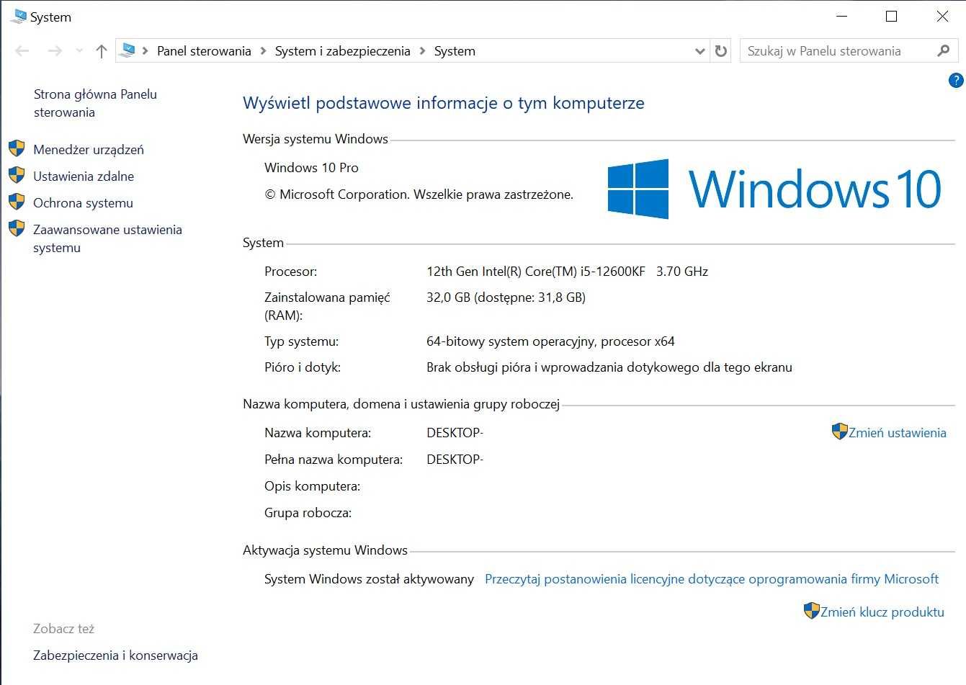Go up one level with Up arrow
The image size is (966, 685).
tap(102, 51)
